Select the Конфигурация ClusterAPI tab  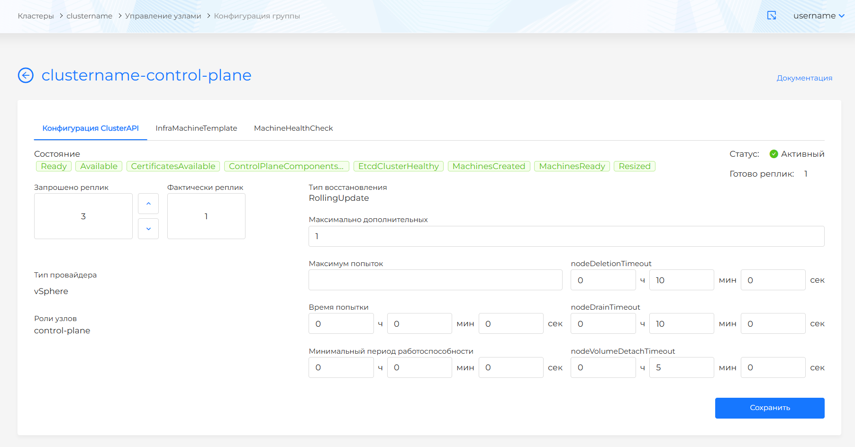point(91,128)
